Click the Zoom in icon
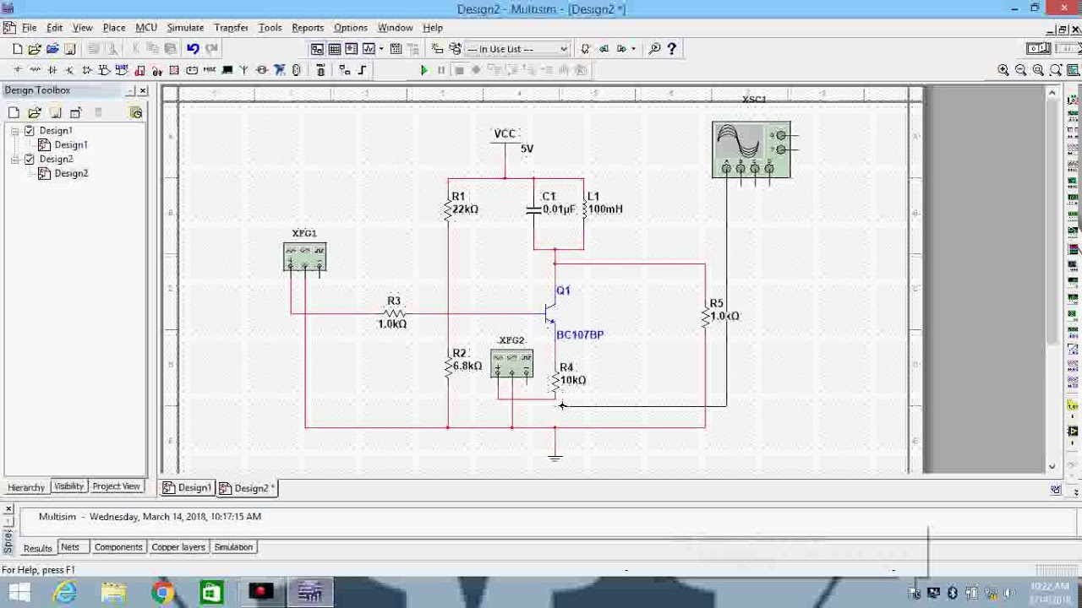Viewport: 1082px width, 608px height. [1003, 70]
